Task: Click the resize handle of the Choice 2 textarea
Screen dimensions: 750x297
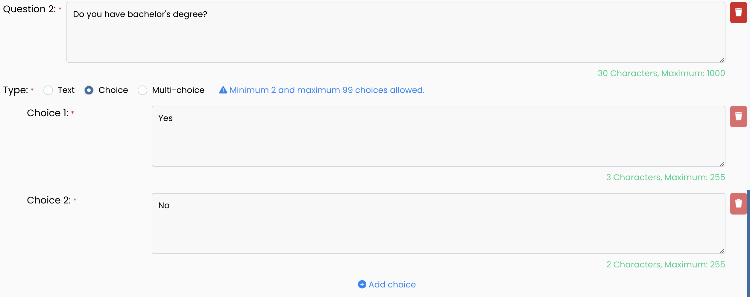Action: (x=722, y=251)
